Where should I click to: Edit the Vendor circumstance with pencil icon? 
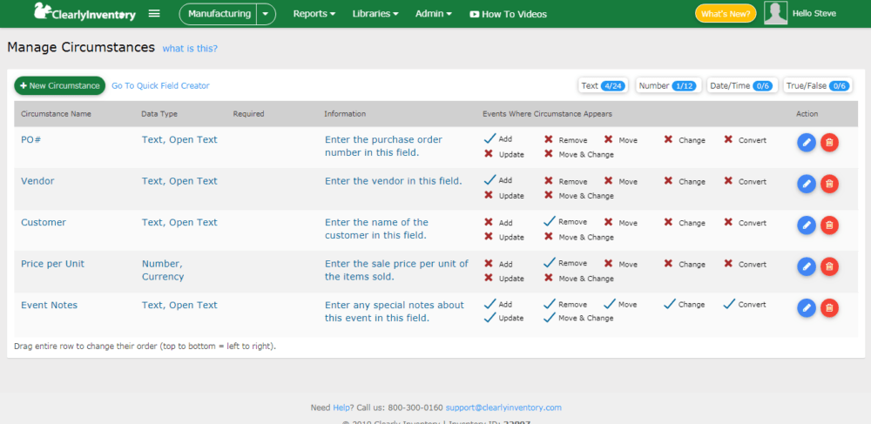pos(806,184)
